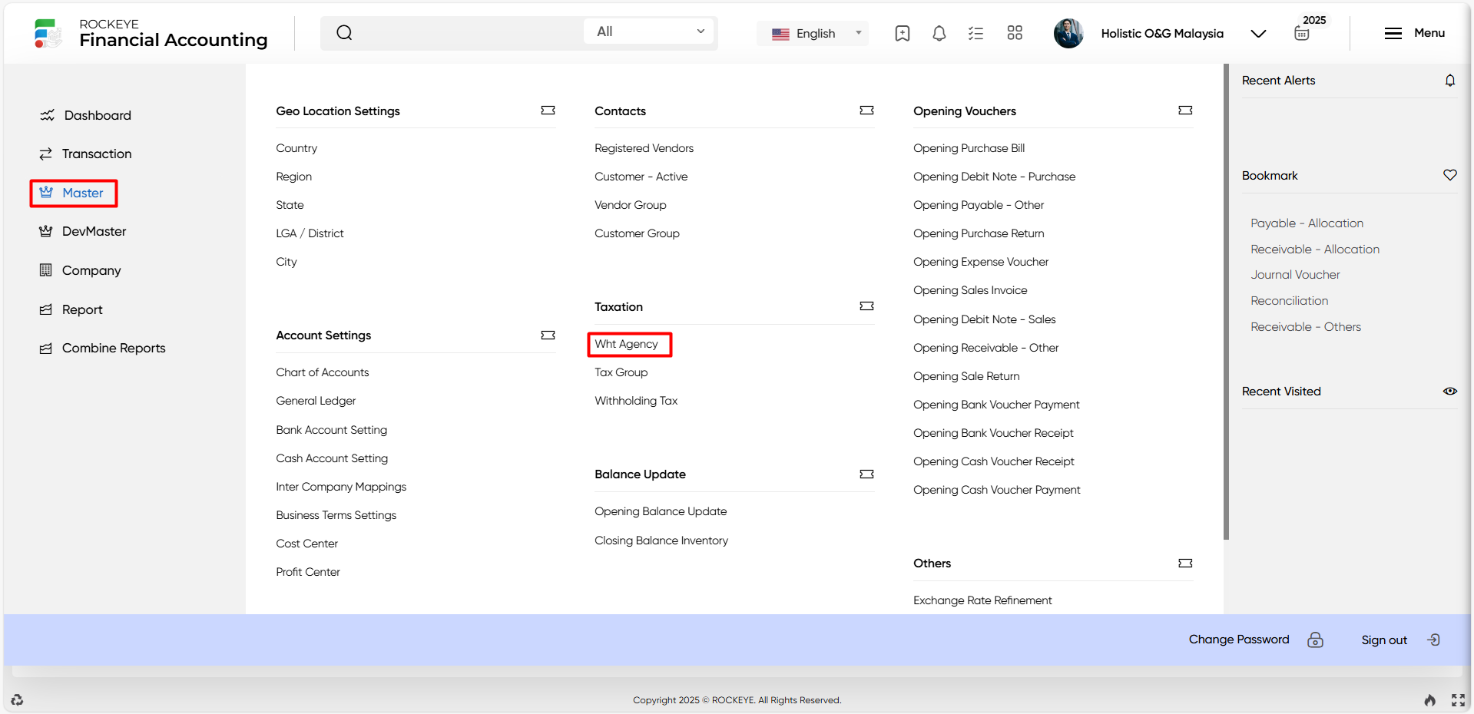
Task: Open LGA / District link
Action: point(310,233)
